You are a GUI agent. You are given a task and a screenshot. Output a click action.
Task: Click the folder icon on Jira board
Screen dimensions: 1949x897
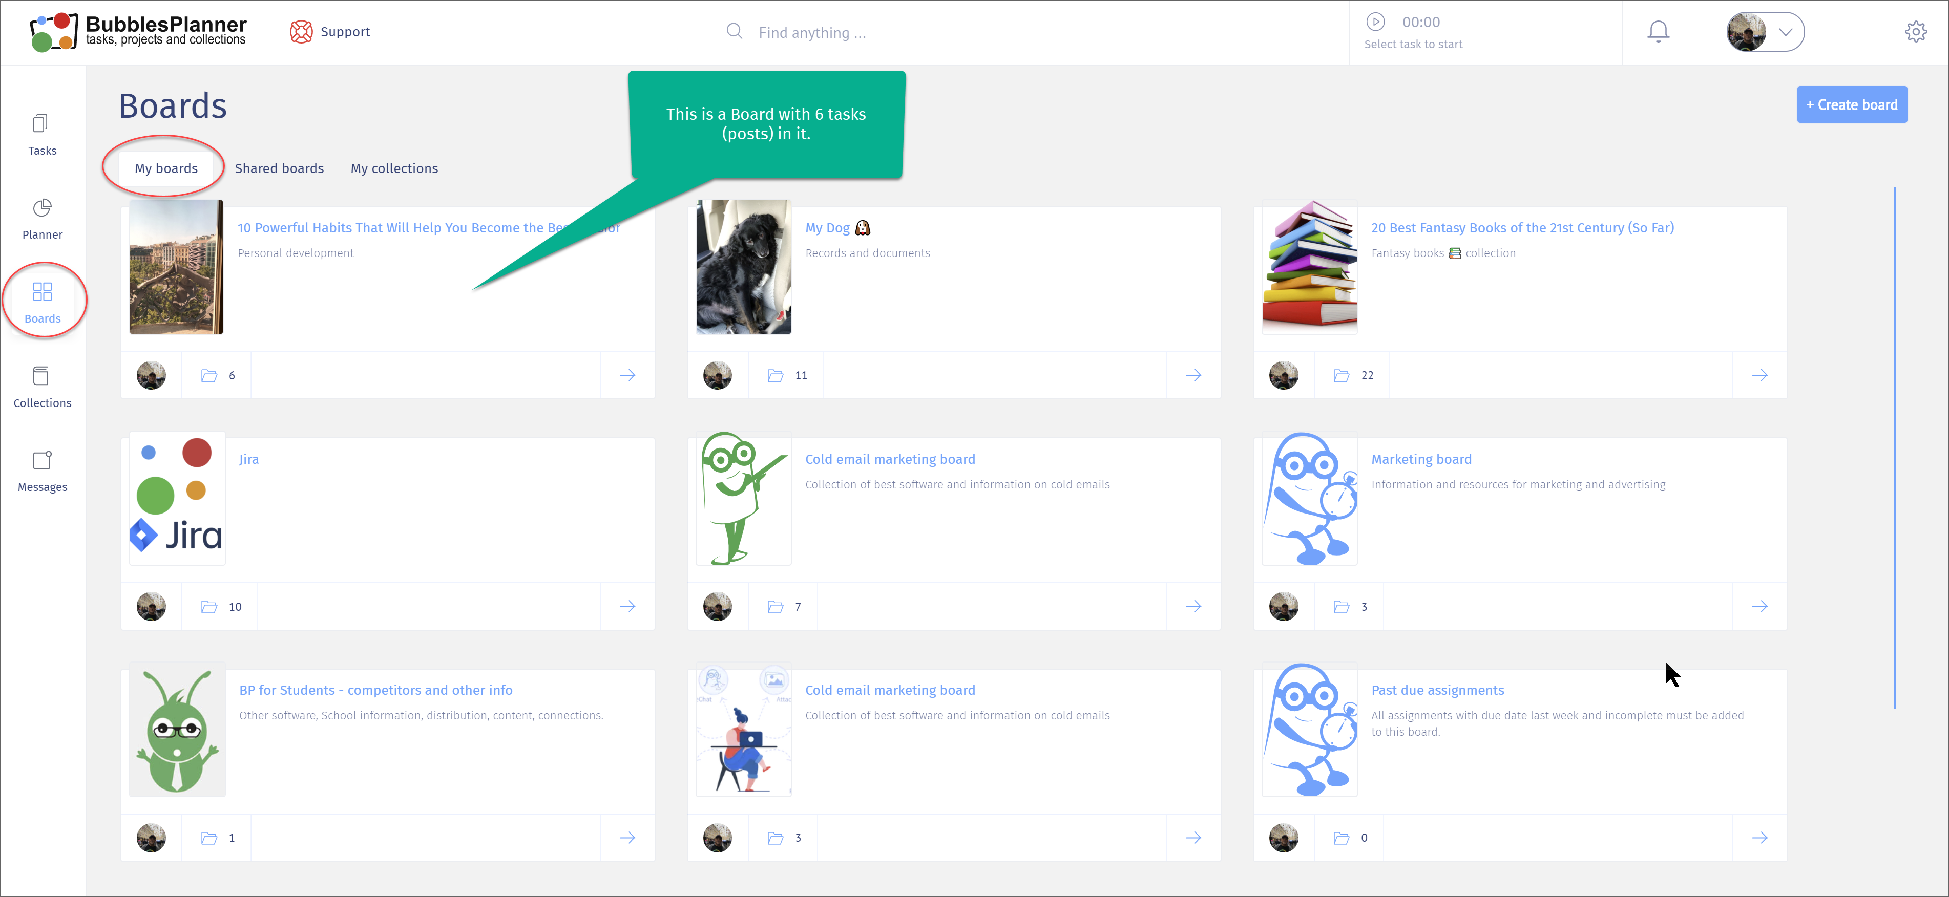pos(209,607)
